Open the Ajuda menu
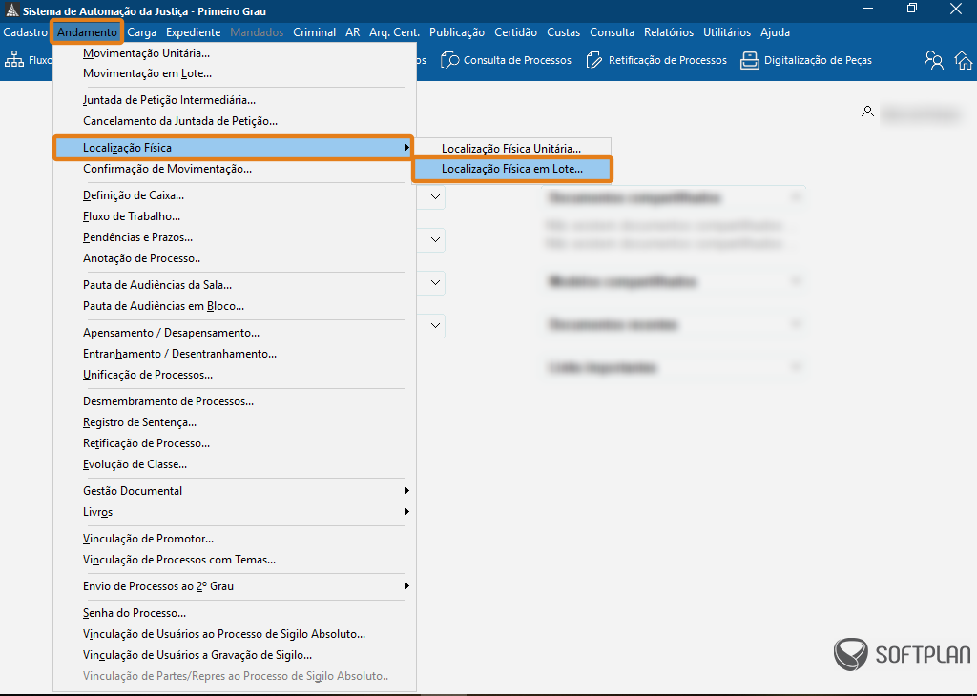Image resolution: width=977 pixels, height=696 pixels. point(775,32)
